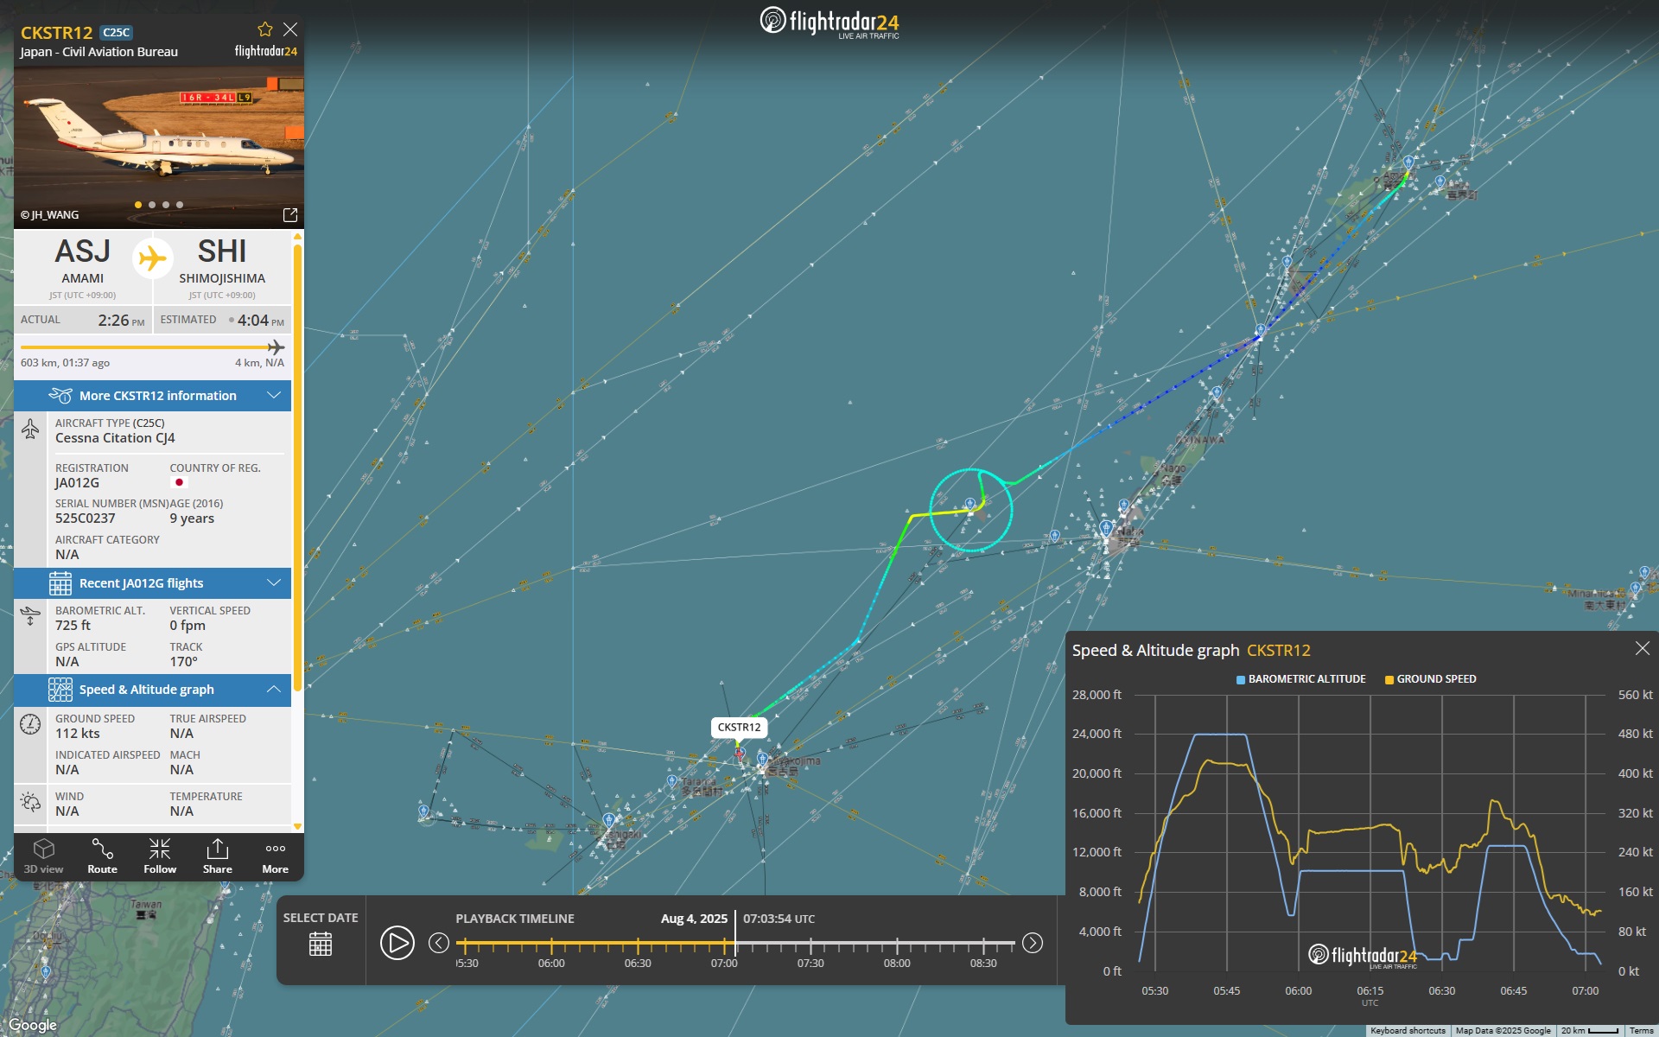Click the CKSTR12 aircraft label on map
This screenshot has width=1659, height=1037.
739,727
